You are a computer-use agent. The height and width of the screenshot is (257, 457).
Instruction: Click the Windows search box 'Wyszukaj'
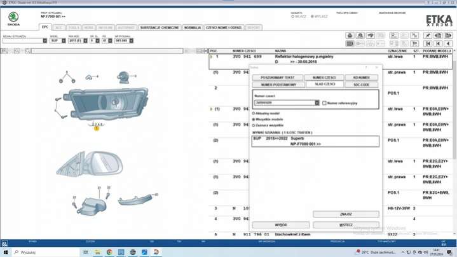click(46, 252)
